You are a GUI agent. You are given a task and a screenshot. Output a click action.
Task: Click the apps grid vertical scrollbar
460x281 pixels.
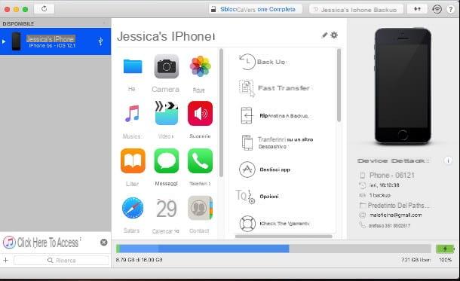(221, 113)
